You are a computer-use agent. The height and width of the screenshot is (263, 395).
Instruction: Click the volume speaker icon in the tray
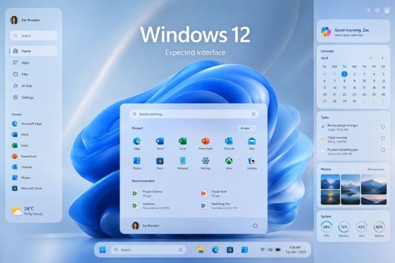(270, 250)
